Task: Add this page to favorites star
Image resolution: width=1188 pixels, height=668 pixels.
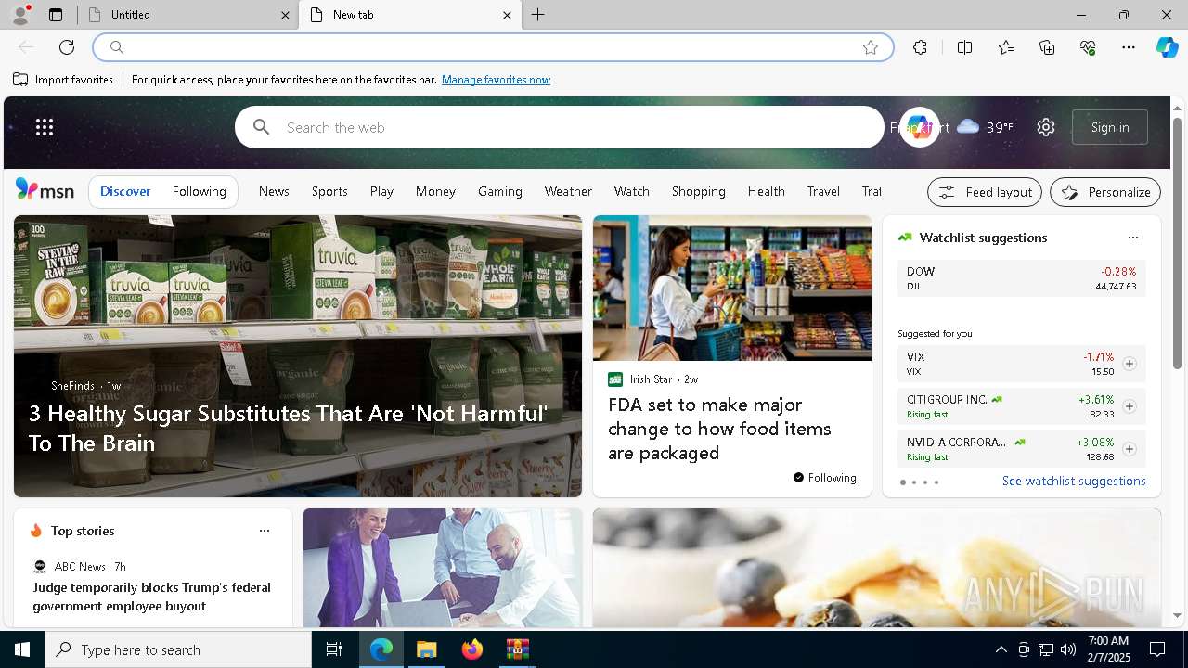Action: coord(871,47)
